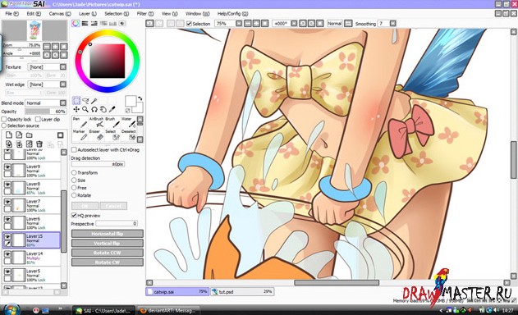
Task: Hide Layer14 using its eye icon
Action: click(7, 254)
